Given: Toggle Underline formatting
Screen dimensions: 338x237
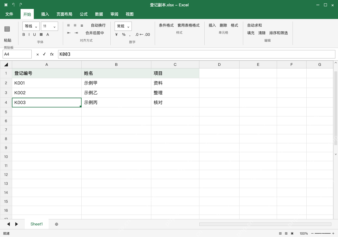Looking at the screenshot, I should pos(34,34).
